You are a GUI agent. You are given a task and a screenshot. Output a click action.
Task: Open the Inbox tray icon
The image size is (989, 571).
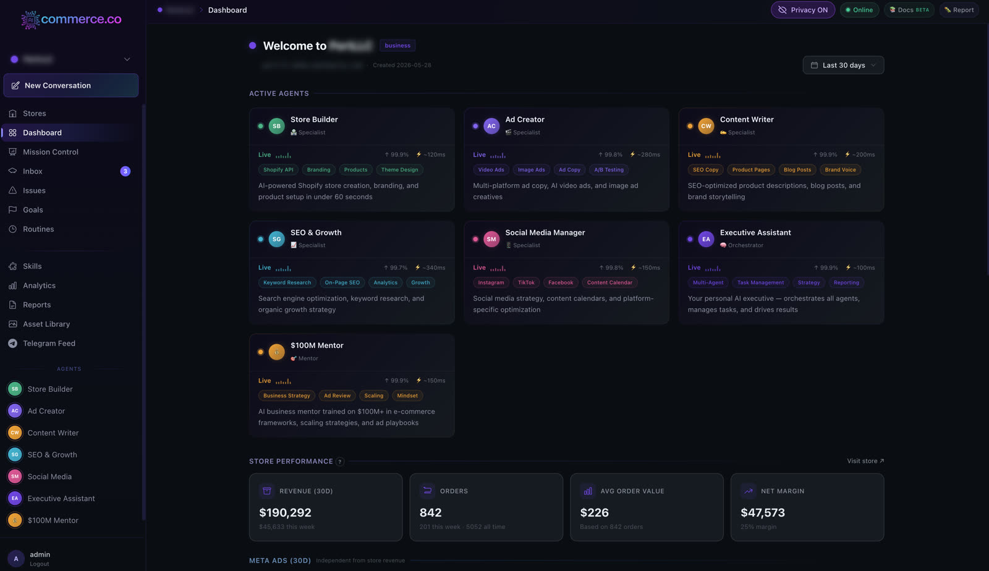click(x=12, y=171)
